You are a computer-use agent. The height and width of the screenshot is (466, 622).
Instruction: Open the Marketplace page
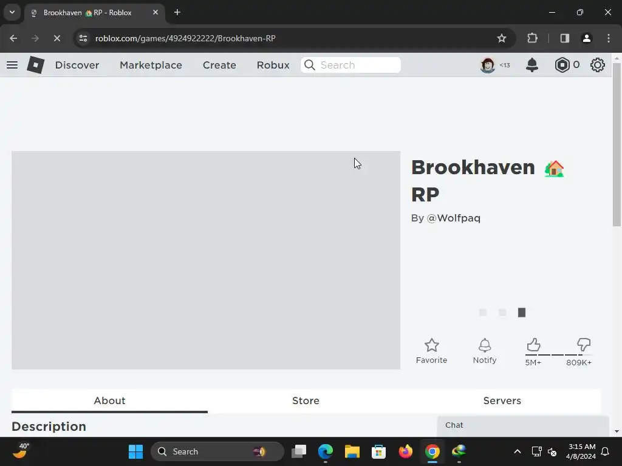[151, 65]
